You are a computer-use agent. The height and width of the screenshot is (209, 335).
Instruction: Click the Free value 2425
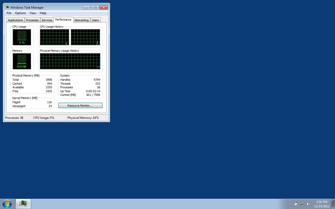click(49, 91)
